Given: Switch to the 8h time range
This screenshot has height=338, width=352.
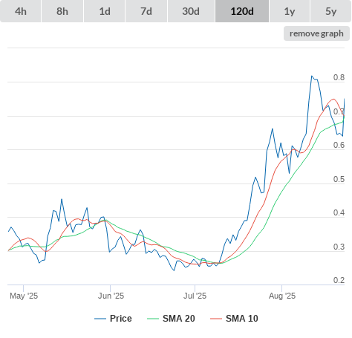Looking at the screenshot, I should [x=62, y=11].
